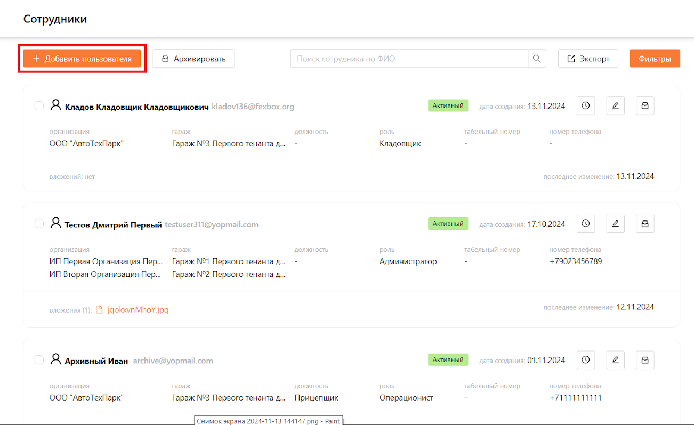This screenshot has height=425, width=694.
Task: Archive Тестов Дмитрий Первый using row icon
Action: click(645, 224)
